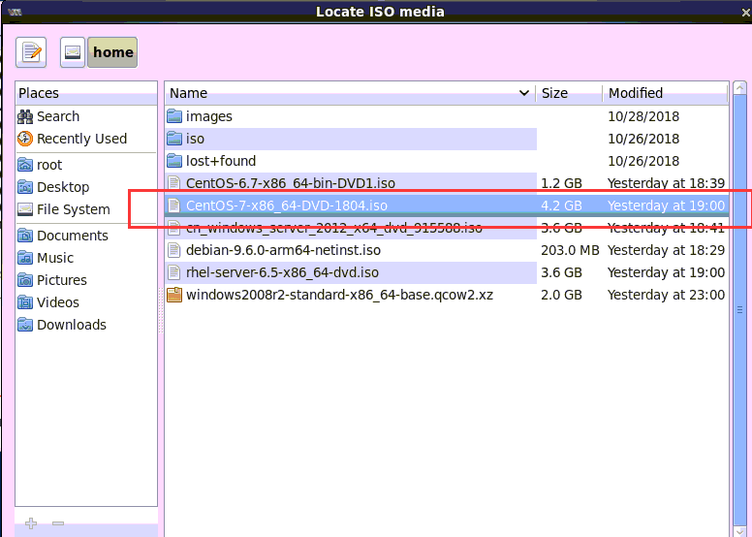Viewport: 752px width, 537px height.
Task: Select the root folder in Places
Action: (x=49, y=165)
